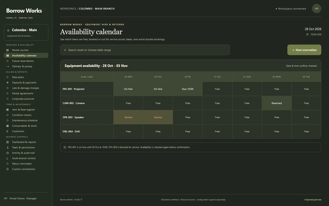Click the Deposits & payments icon
The image size is (329, 206).
coord(7,83)
